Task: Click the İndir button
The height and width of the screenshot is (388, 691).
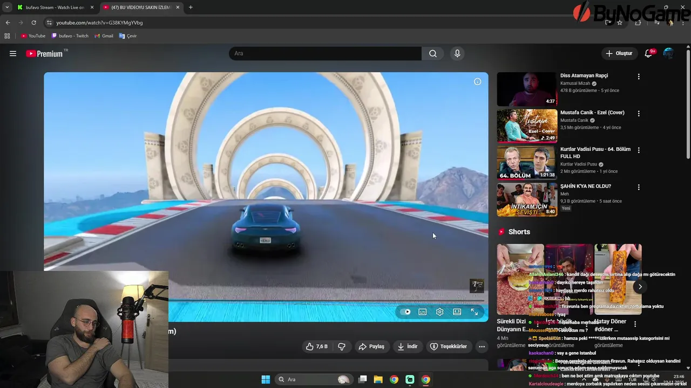Action: coord(408,347)
